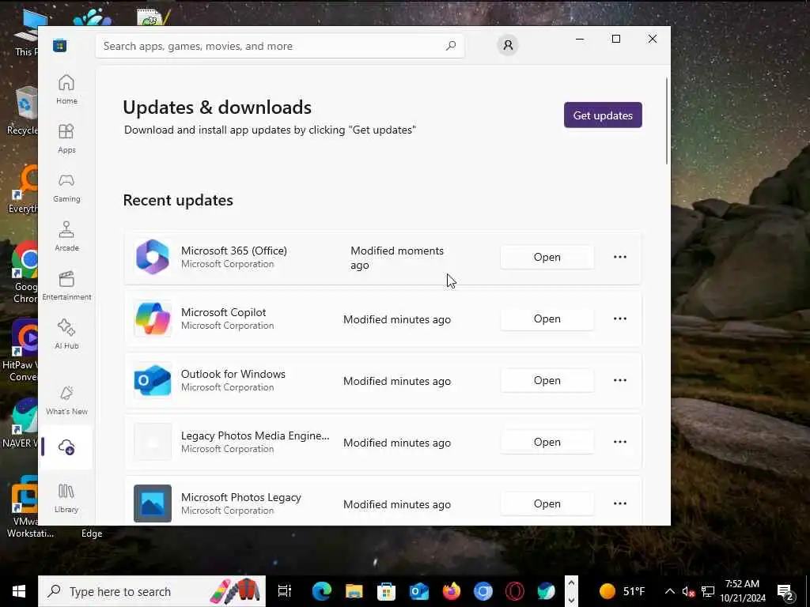Viewport: 810px width, 607px height.
Task: Click the Get updates button
Action: click(603, 115)
